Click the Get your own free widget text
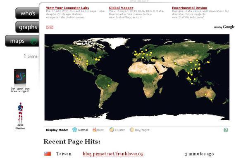 20,90
